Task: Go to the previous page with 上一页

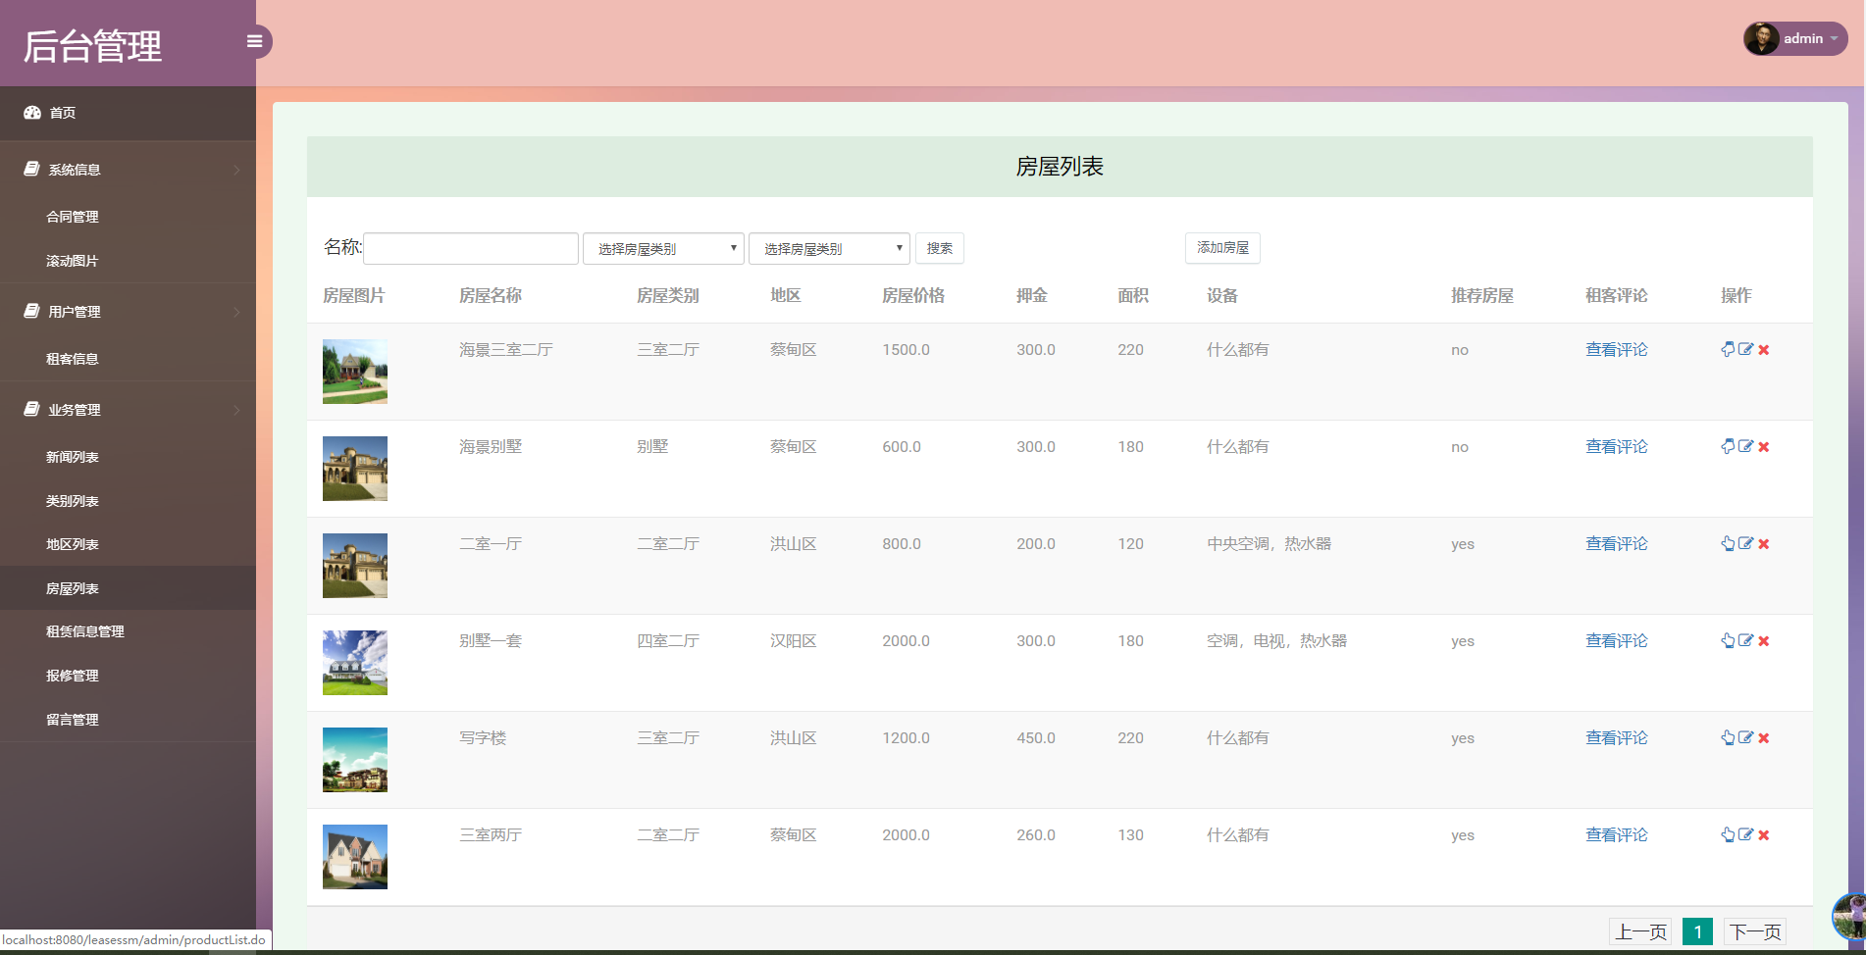Action: click(1640, 931)
